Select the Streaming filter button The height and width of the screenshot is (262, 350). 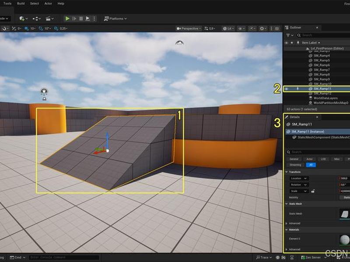(x=295, y=165)
